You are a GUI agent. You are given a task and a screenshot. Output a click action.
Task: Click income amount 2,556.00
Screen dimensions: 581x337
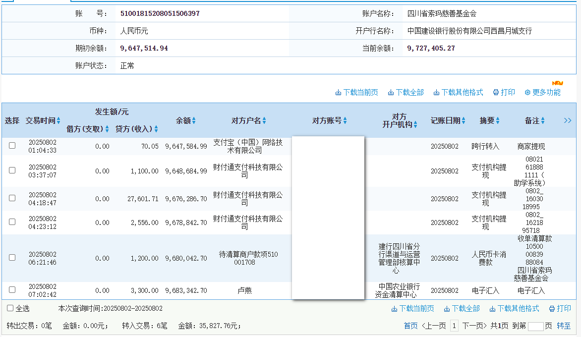(145, 223)
